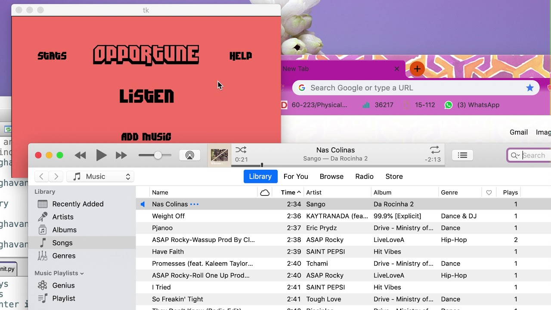Open the more options dots for Nas Colinas
This screenshot has height=310, width=551.
pos(195,204)
